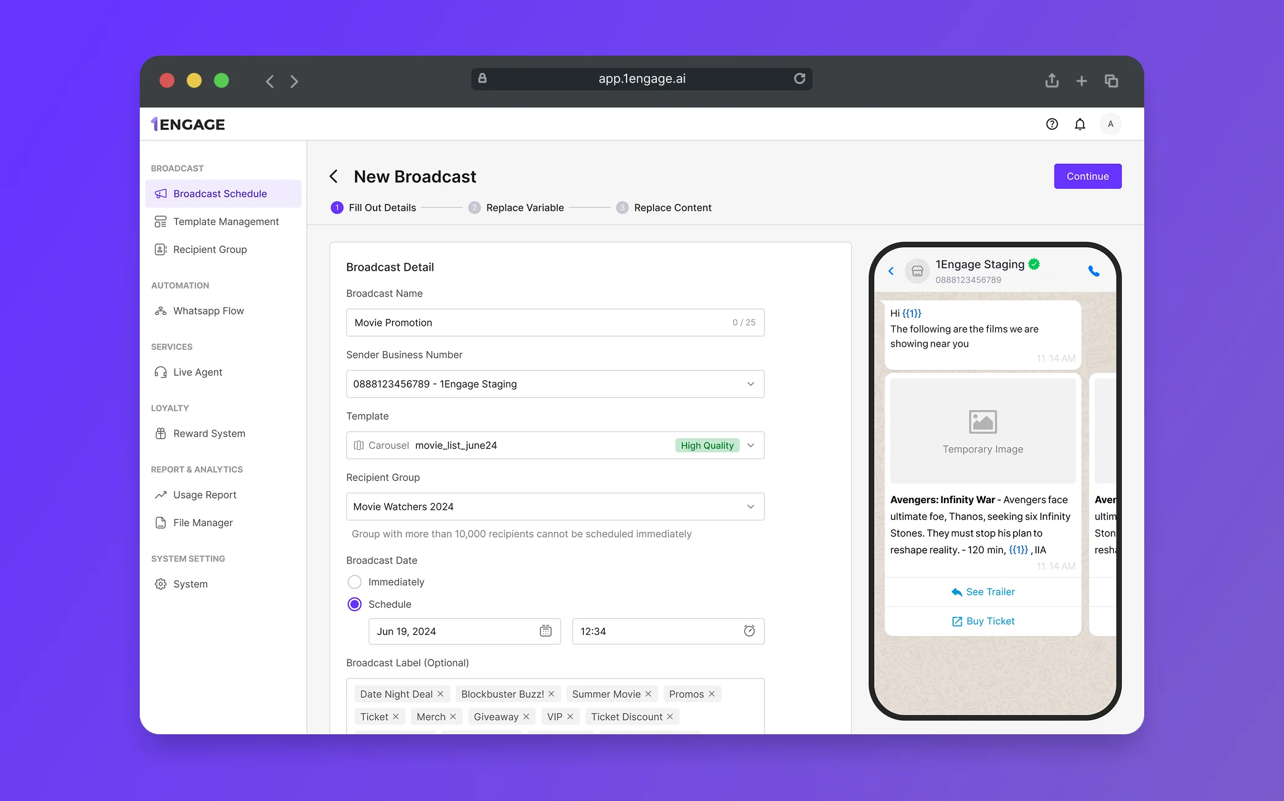Viewport: 1284px width, 801px height.
Task: Open Whatsapp Flow automation
Action: click(x=223, y=311)
